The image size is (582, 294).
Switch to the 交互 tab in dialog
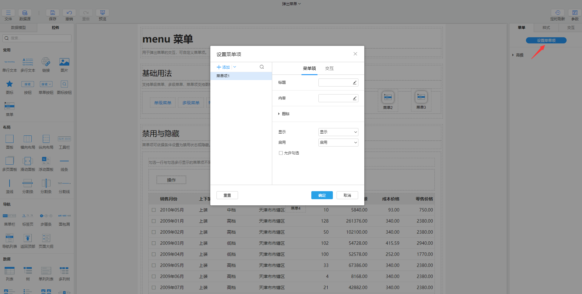(x=329, y=68)
